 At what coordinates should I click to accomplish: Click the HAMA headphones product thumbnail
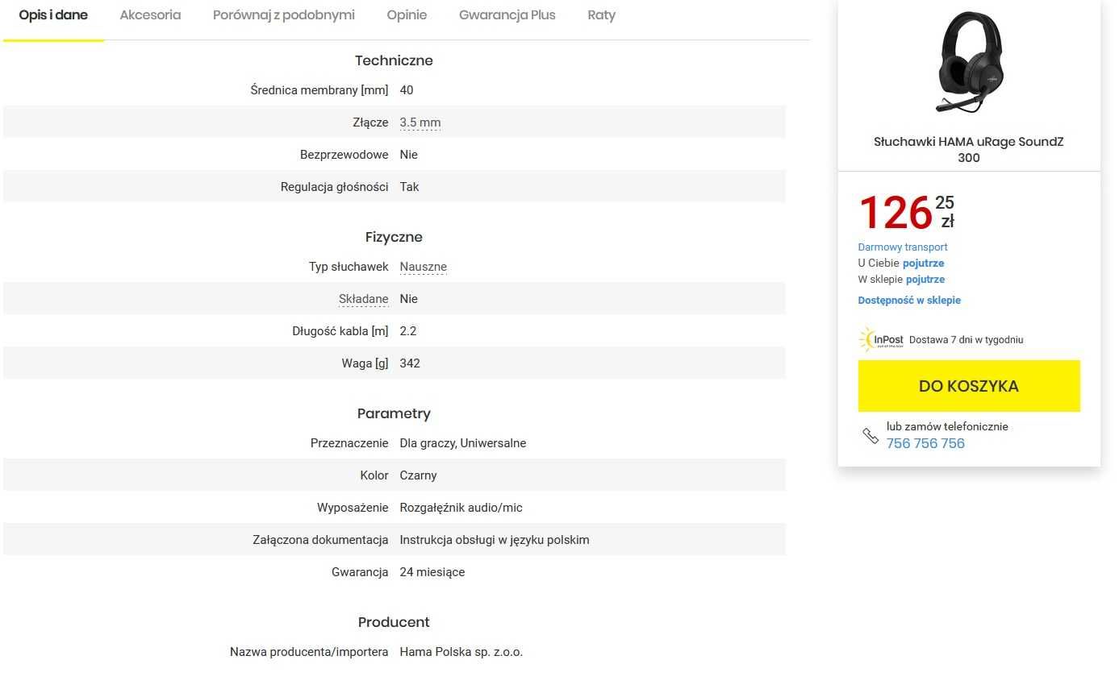(971, 61)
